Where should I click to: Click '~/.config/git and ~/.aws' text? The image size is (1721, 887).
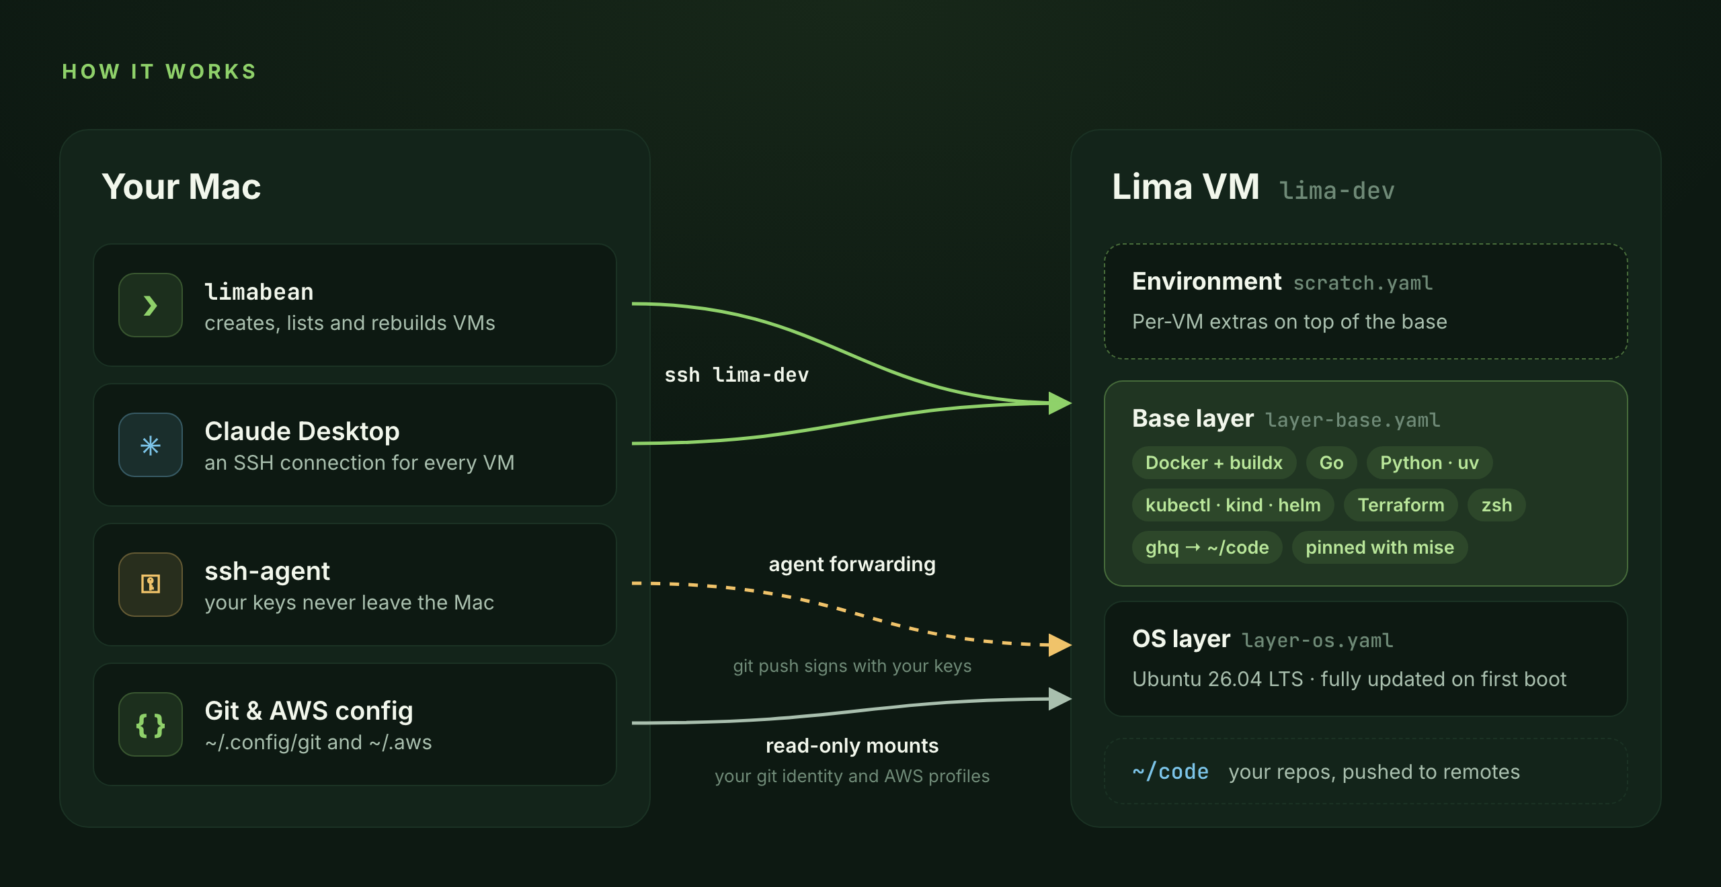[318, 743]
